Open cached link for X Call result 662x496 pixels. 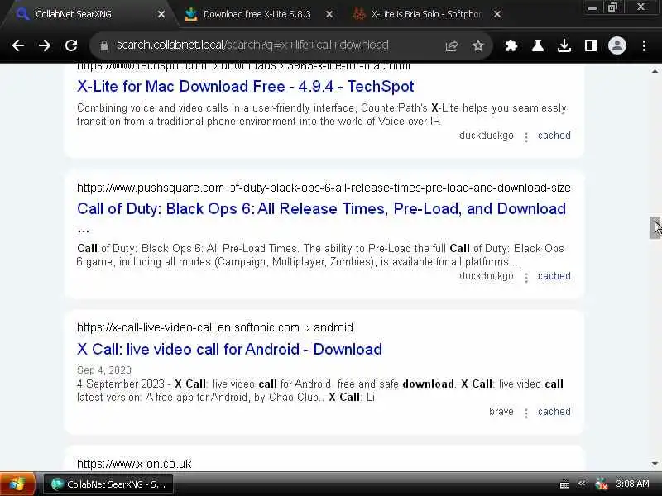click(554, 412)
